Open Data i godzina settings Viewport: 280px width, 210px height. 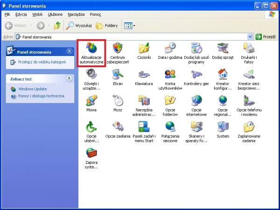point(170,51)
